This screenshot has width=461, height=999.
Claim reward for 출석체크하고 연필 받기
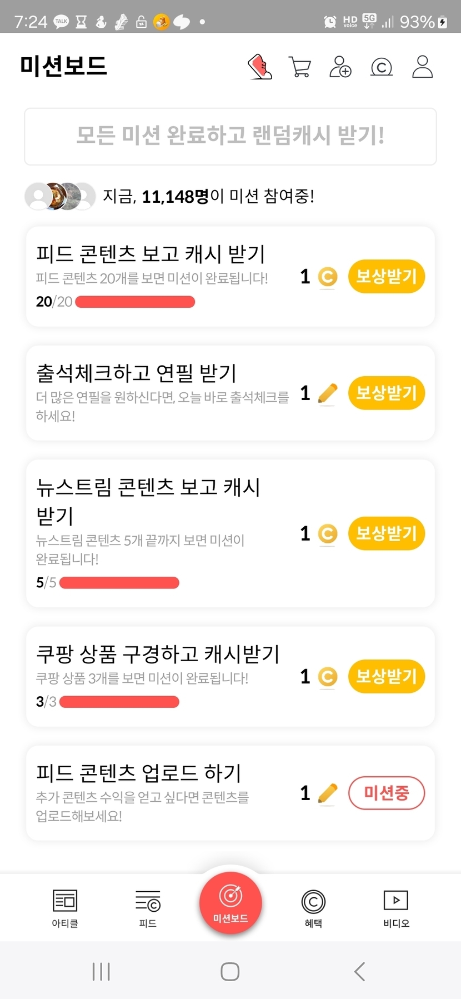(x=386, y=393)
